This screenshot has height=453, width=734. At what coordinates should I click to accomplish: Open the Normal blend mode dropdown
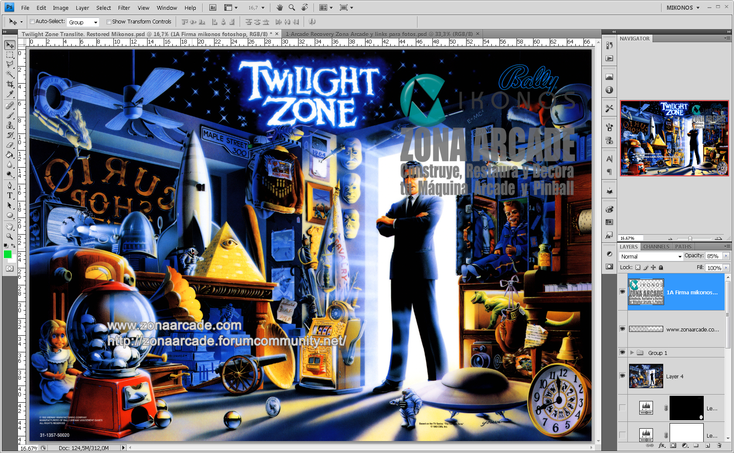tap(650, 256)
